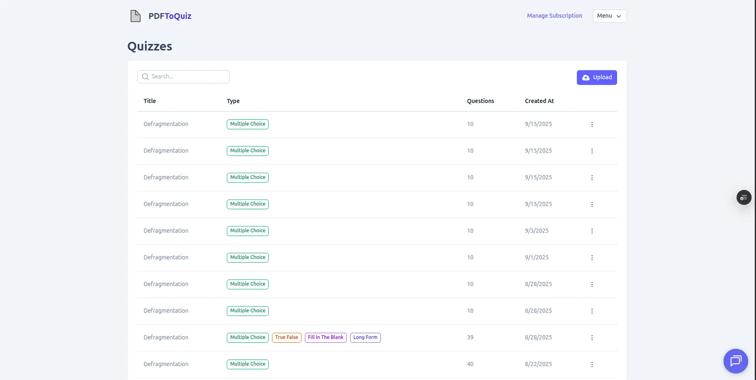The width and height of the screenshot is (756, 380).
Task: Open the Defragmentation quiz dated 8/22/2025
Action: tap(166, 364)
